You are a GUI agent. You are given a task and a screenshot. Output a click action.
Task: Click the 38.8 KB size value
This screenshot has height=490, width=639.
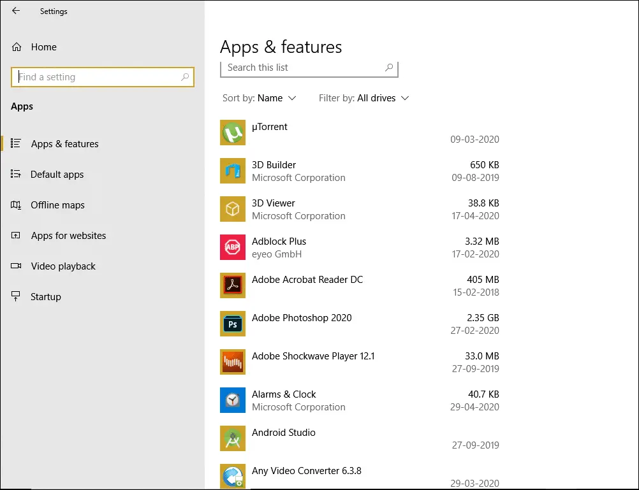click(484, 203)
